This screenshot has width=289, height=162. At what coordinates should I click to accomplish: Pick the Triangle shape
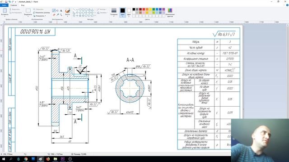click(x=92, y=10)
